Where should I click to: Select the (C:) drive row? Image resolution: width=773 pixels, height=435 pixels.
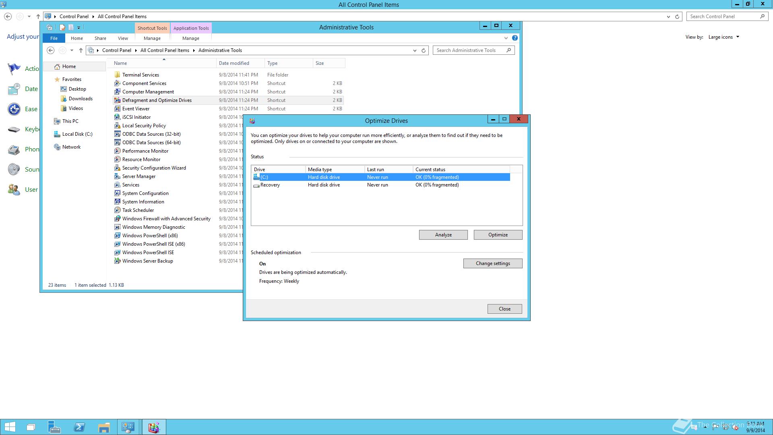coord(381,177)
